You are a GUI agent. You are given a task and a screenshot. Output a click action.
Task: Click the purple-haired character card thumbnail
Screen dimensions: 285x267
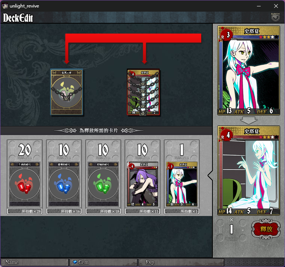142,184
